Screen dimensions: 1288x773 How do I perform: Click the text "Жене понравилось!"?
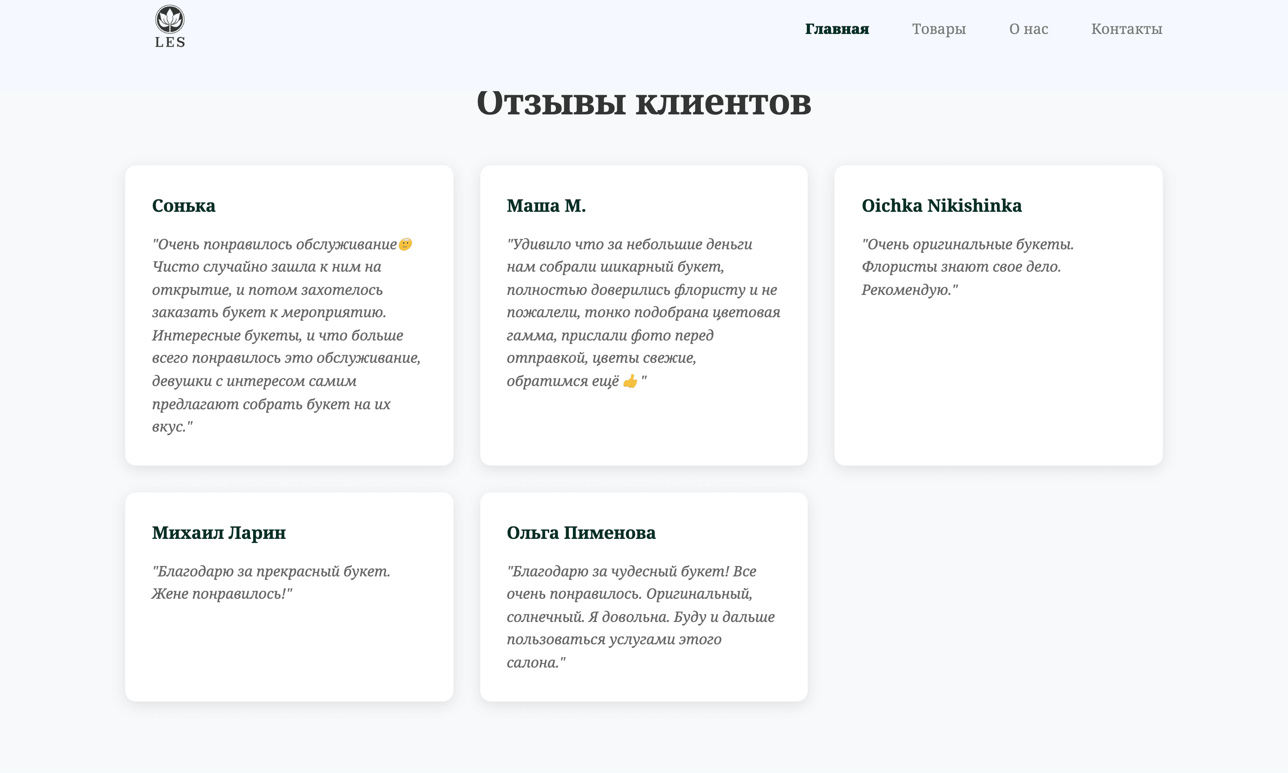point(222,594)
